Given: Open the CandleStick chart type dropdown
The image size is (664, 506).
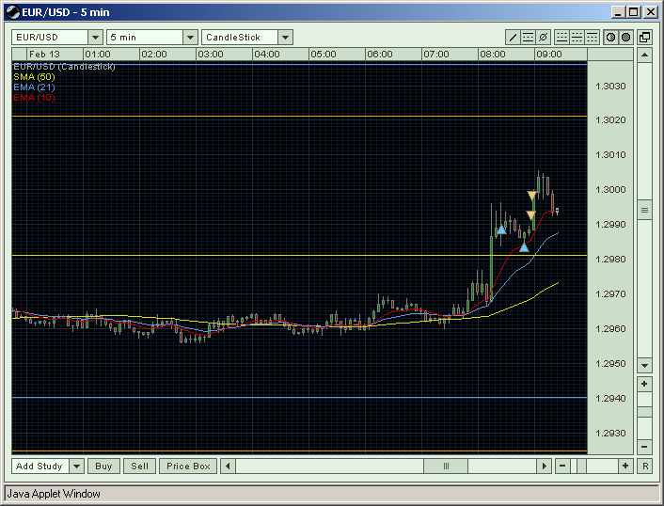Looking at the screenshot, I should 285,38.
